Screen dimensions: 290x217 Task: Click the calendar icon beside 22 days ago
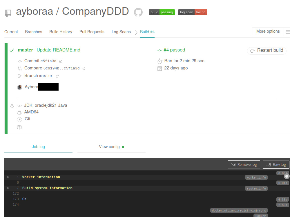click(x=159, y=69)
